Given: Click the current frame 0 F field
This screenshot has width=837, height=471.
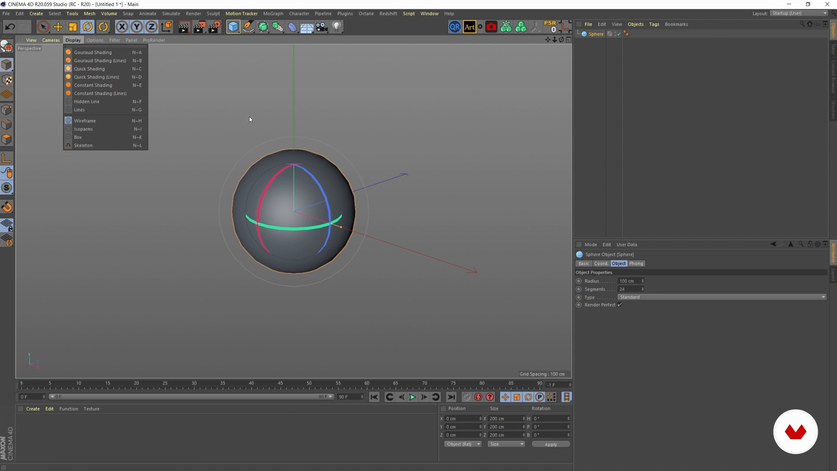Looking at the screenshot, I should pyautogui.click(x=31, y=397).
